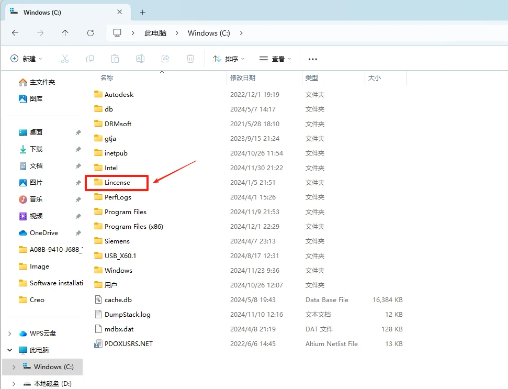Select the cache.db file icon
Screen dimensions: 508x389
click(98, 299)
